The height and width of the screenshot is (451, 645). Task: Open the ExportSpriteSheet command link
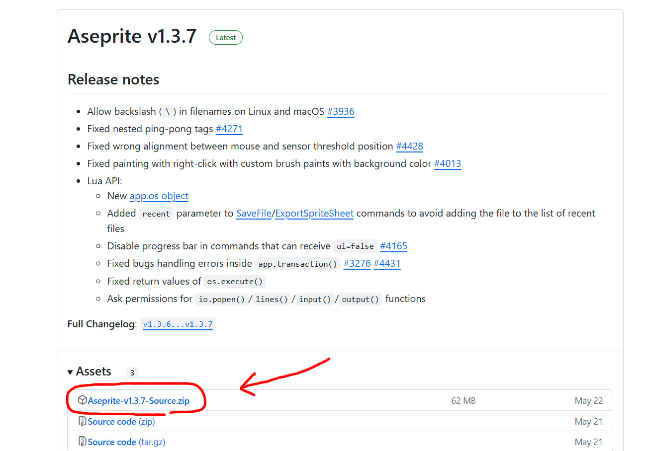[314, 213]
